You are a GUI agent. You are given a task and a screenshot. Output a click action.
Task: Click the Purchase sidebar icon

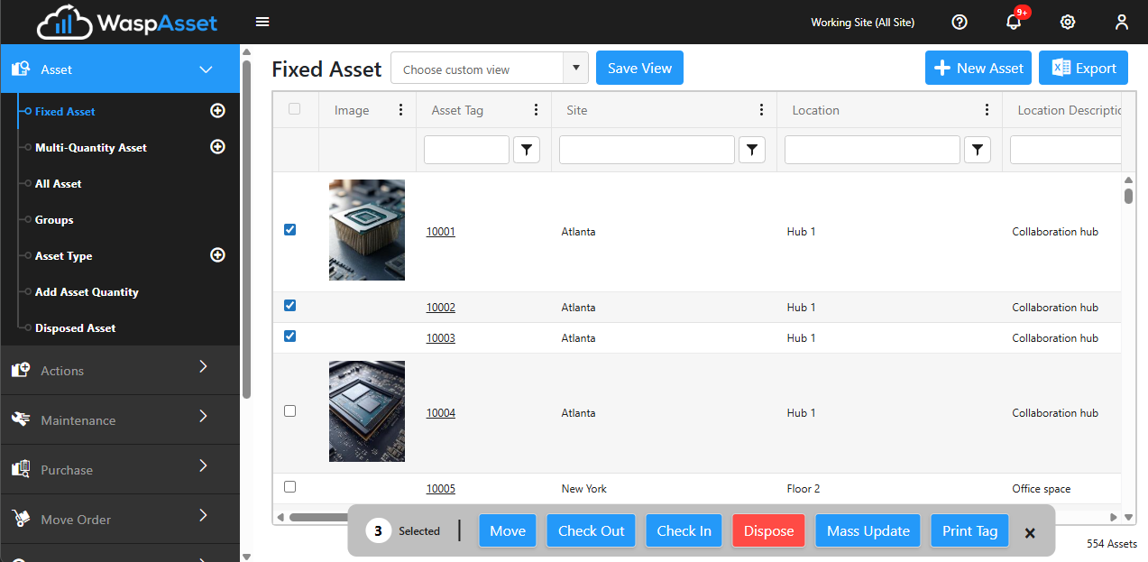pyautogui.click(x=21, y=470)
